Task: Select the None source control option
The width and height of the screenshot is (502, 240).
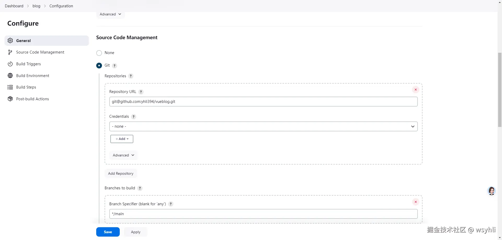Action: pyautogui.click(x=99, y=53)
